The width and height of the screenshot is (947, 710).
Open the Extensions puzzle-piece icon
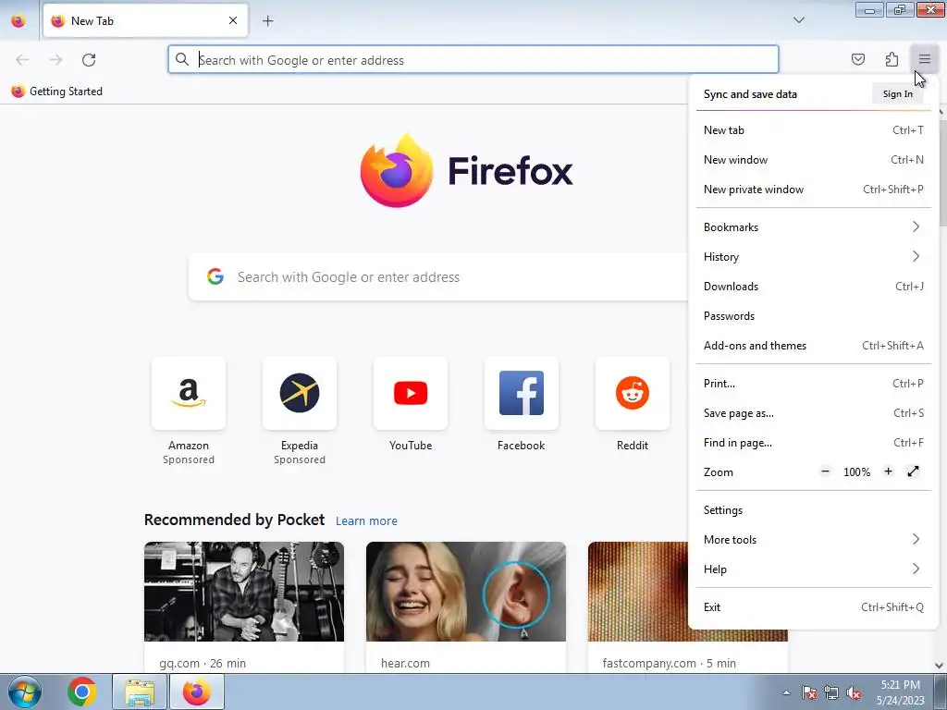coord(892,59)
